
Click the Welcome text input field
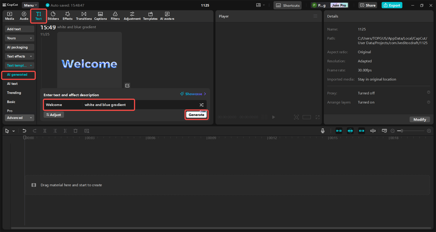[x=63, y=105]
